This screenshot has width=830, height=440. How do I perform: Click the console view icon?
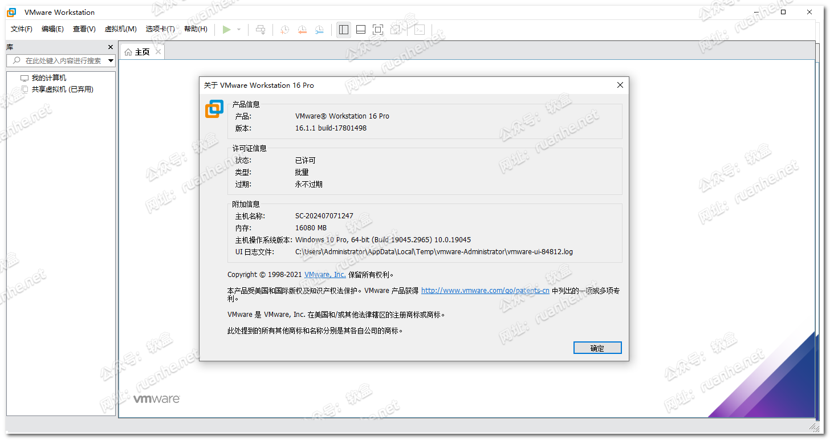pyautogui.click(x=419, y=30)
